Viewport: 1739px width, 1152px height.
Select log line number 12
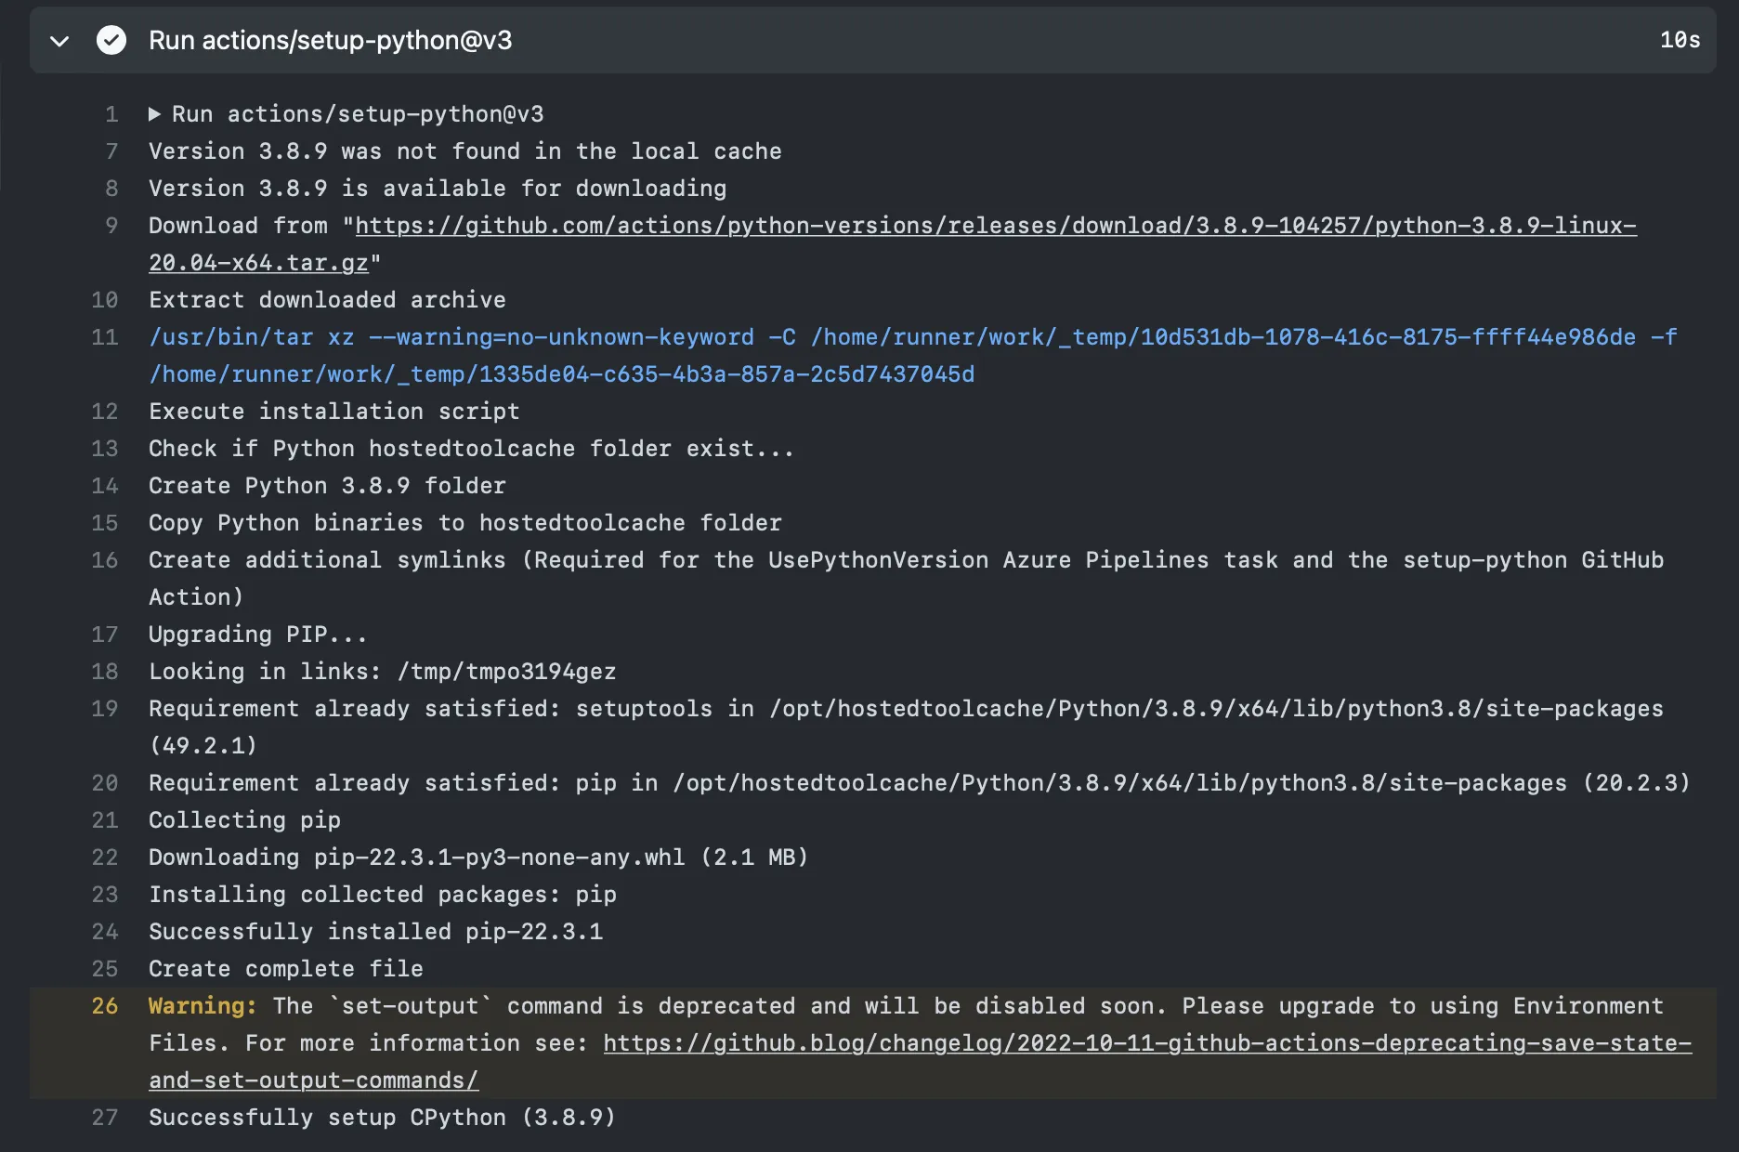click(x=105, y=412)
